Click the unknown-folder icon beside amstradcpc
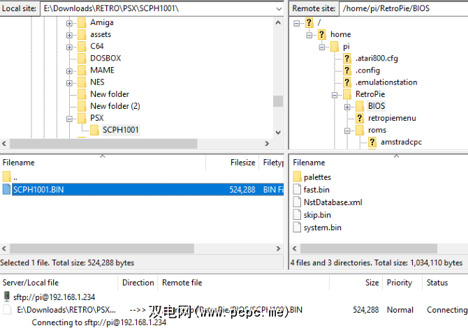 [372, 142]
